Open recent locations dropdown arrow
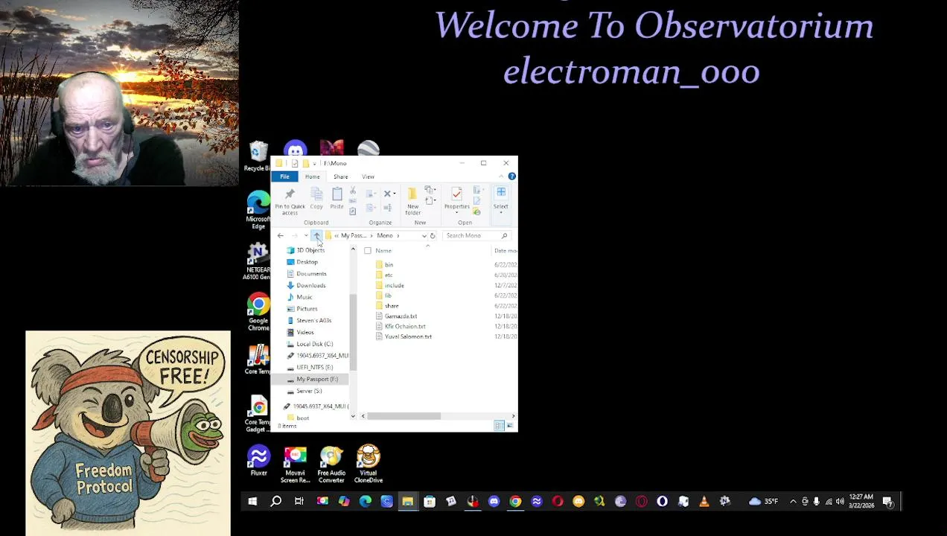Viewport: 947px width, 536px height. click(305, 235)
